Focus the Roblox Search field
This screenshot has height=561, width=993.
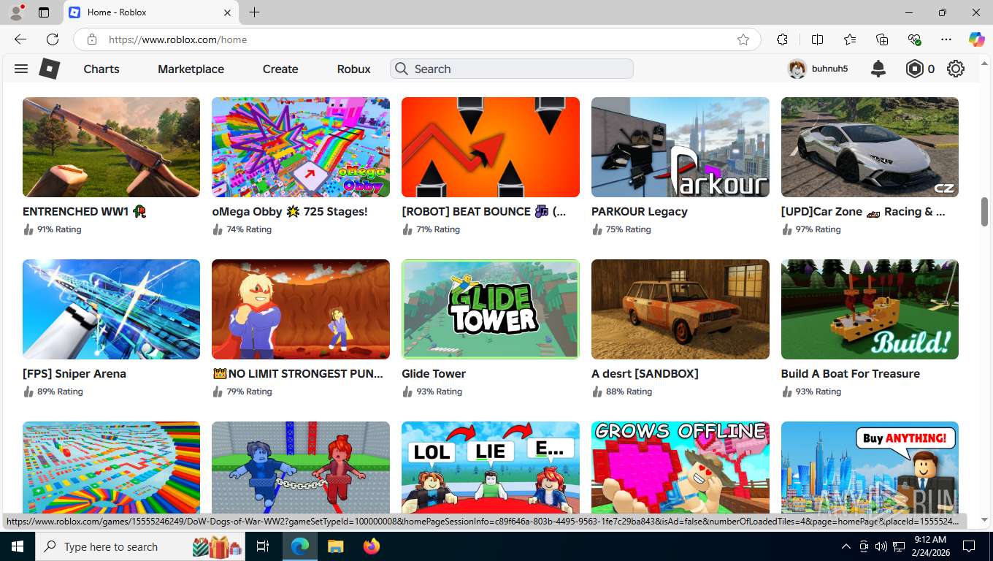[511, 69]
